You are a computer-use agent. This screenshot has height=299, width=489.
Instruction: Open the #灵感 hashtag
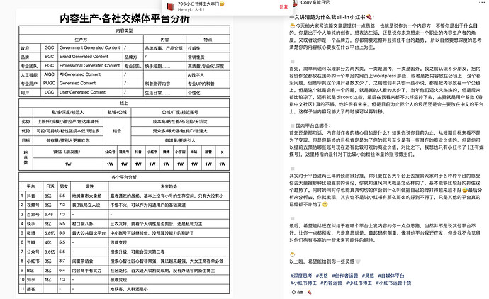point(368,276)
